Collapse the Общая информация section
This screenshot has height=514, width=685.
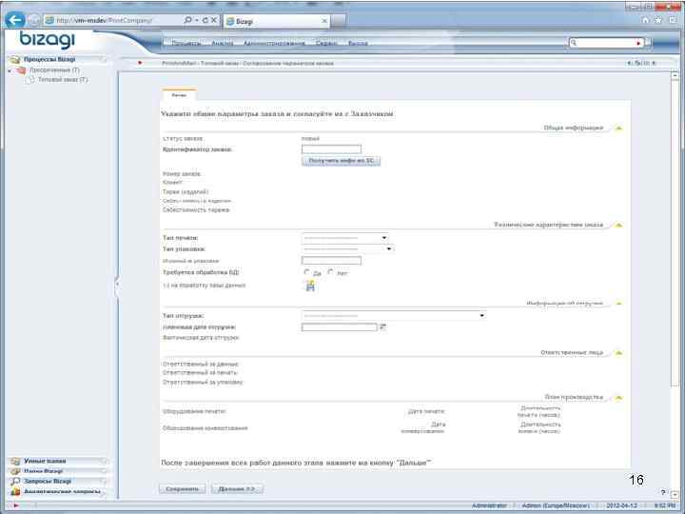click(618, 128)
